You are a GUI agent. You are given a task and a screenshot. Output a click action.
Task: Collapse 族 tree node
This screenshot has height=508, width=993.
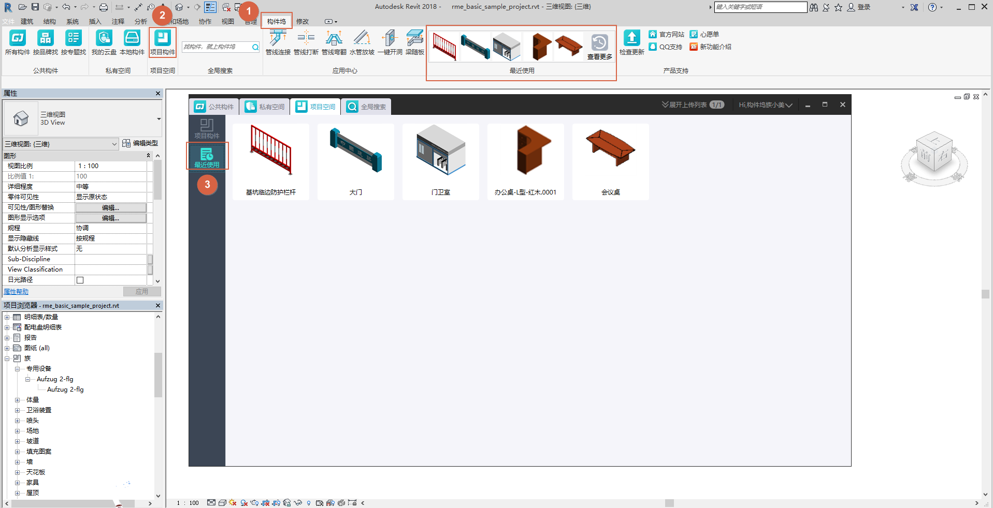click(7, 358)
